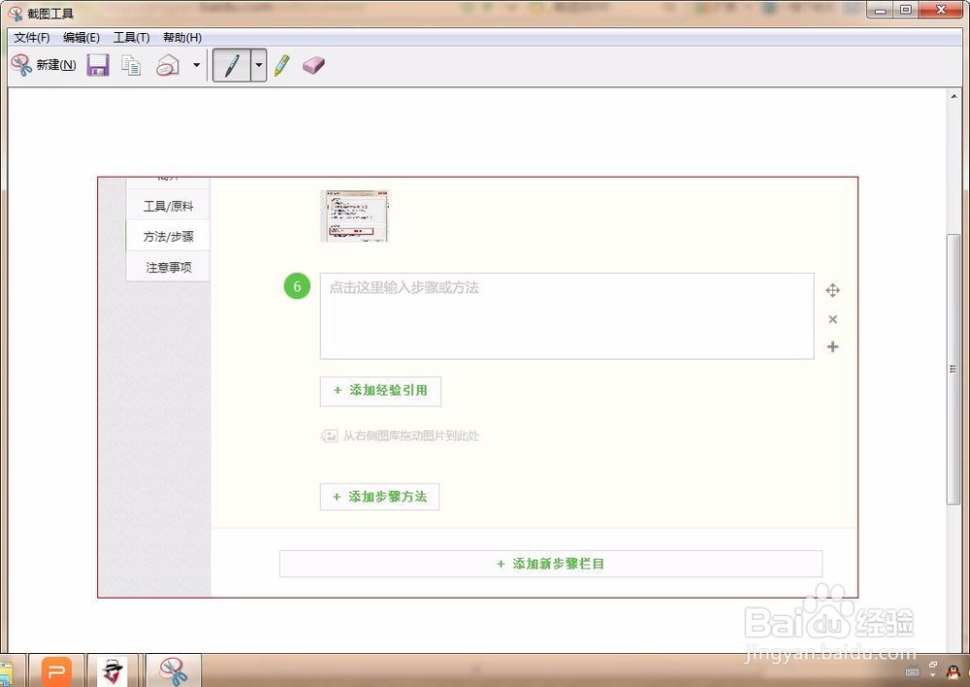Click the 添加新步骤栏目 button
The width and height of the screenshot is (970, 687).
pyautogui.click(x=550, y=564)
